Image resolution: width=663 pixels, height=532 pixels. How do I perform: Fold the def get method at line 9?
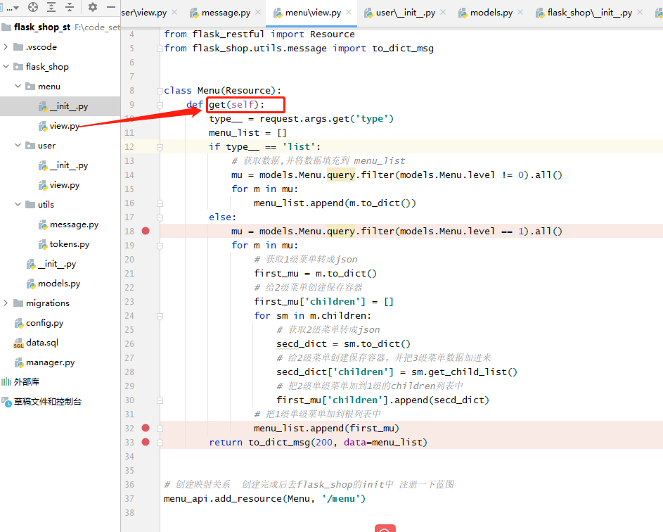coord(160,105)
